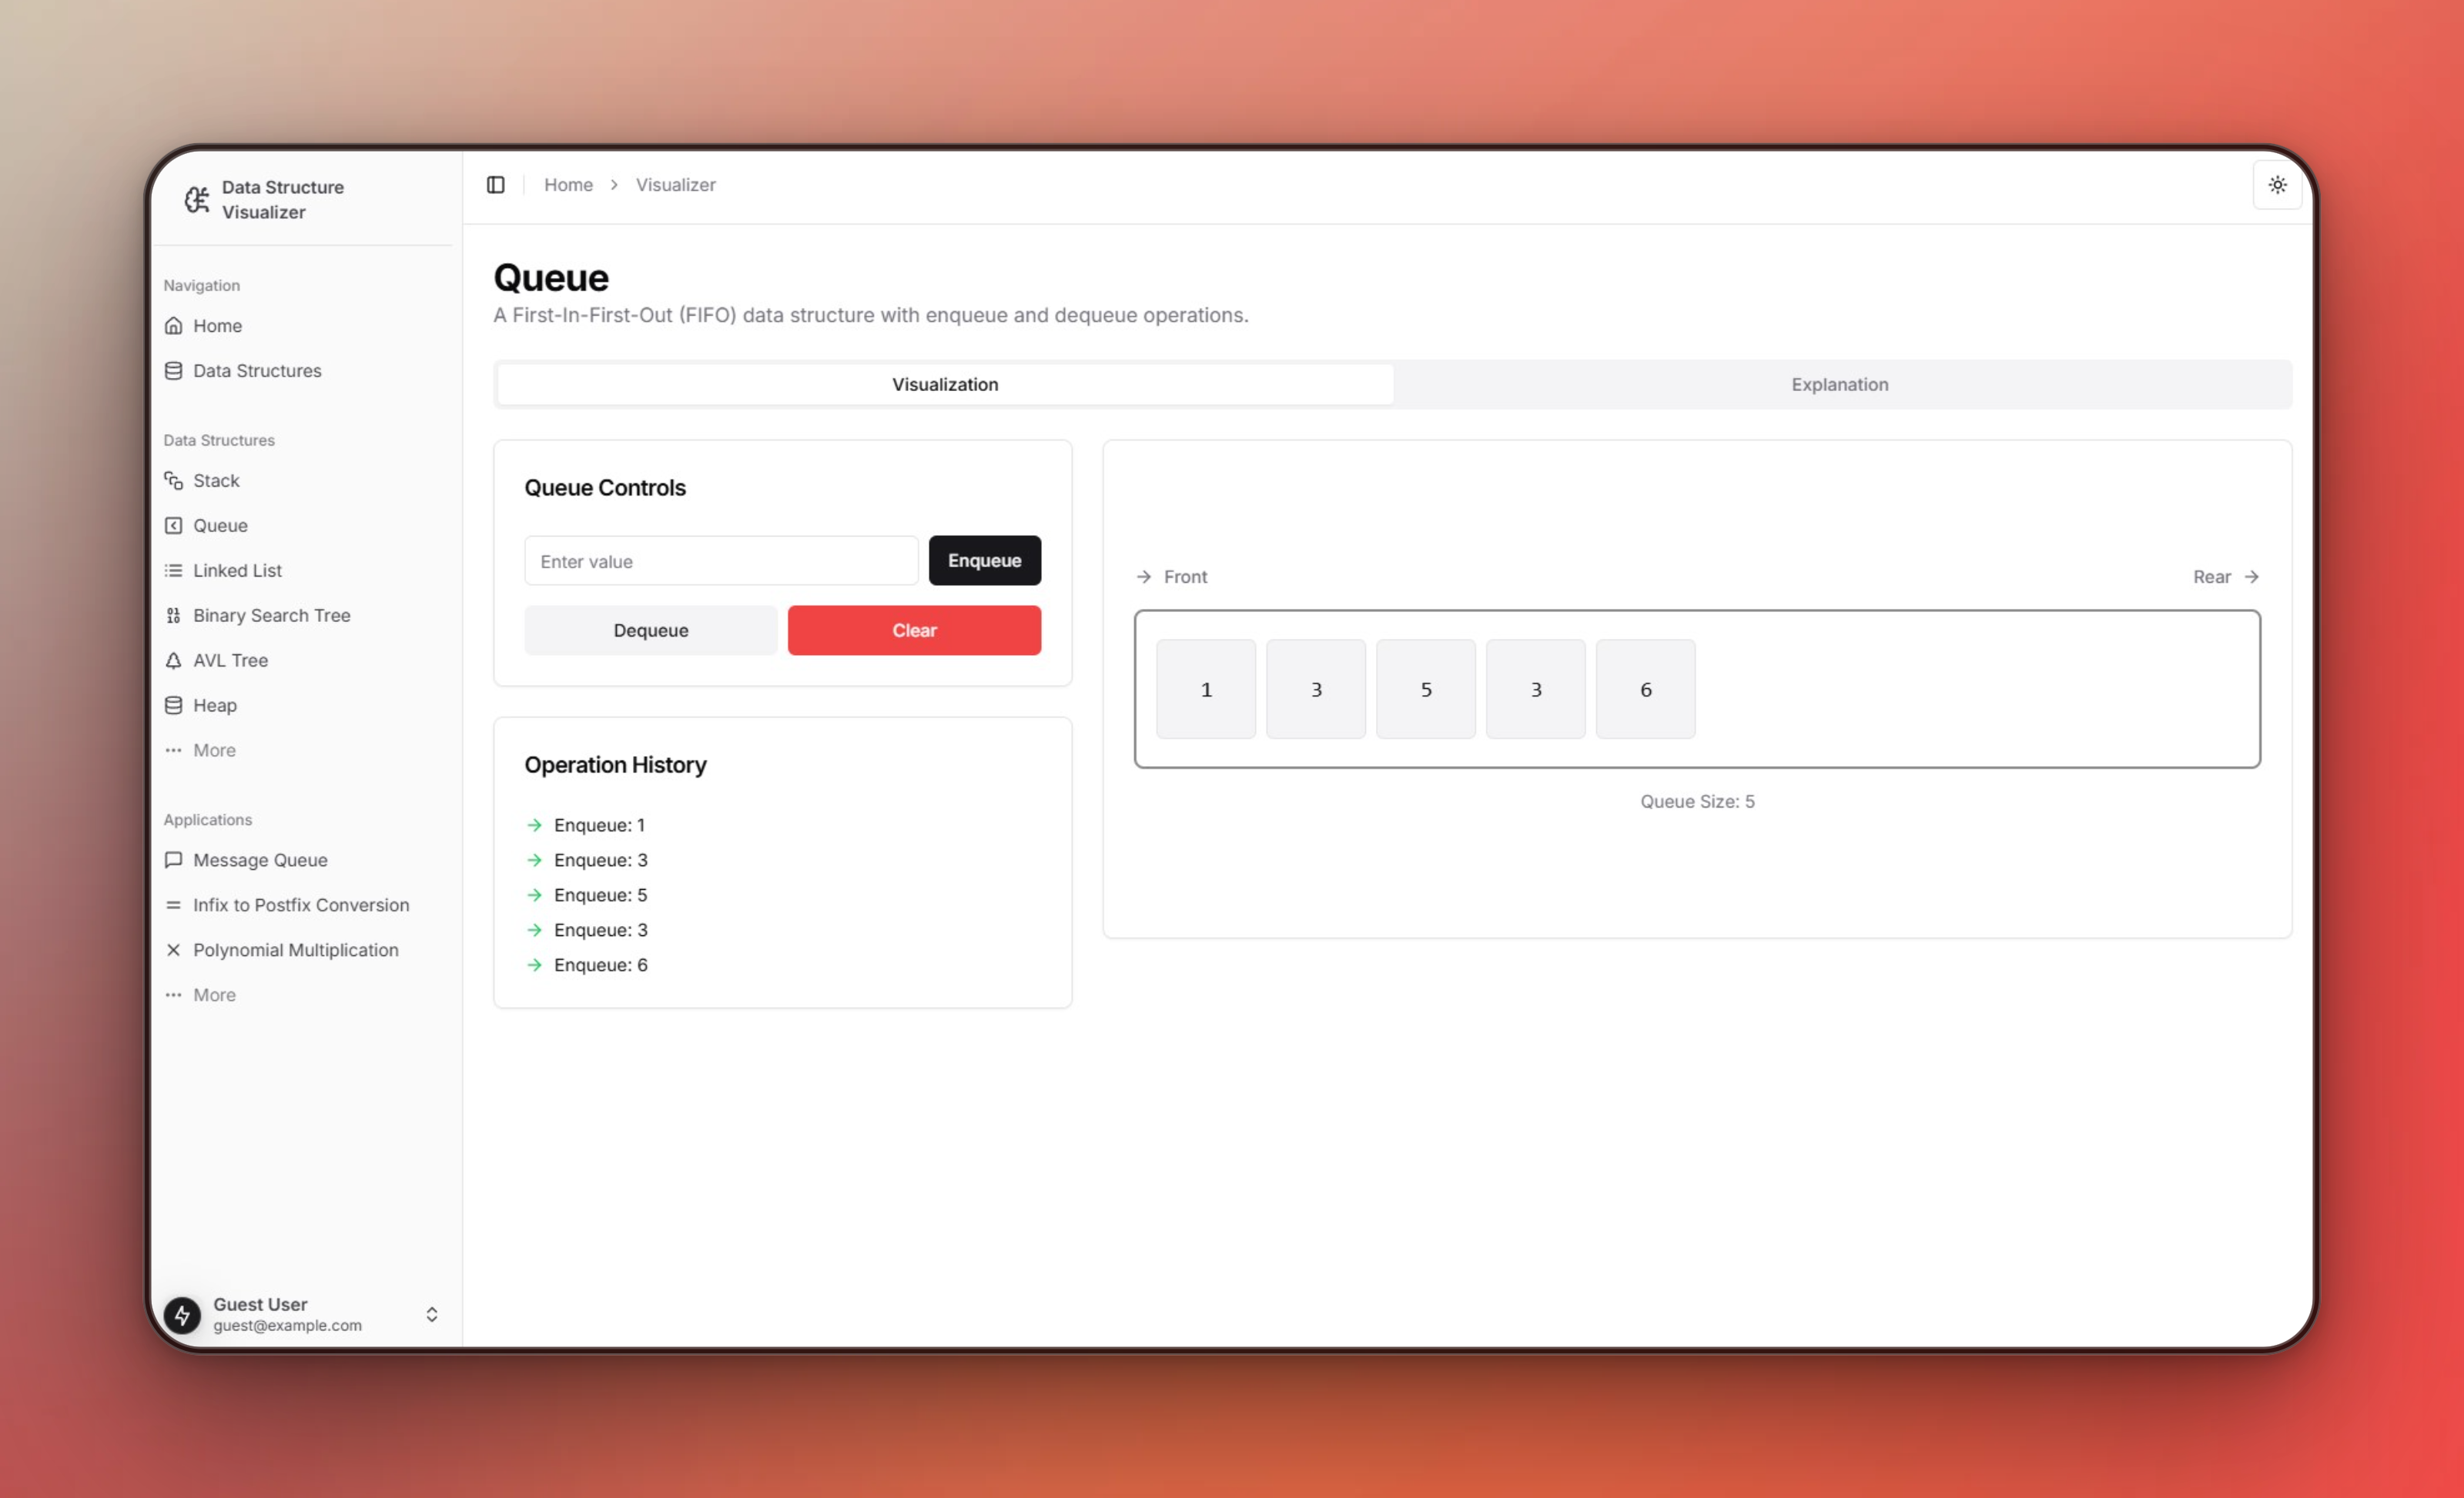Switch to the Explanation tab

click(x=1839, y=385)
